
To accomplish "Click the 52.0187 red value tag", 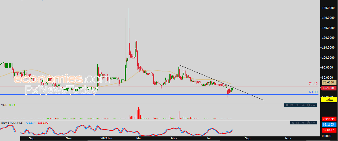I will tap(329, 130).
